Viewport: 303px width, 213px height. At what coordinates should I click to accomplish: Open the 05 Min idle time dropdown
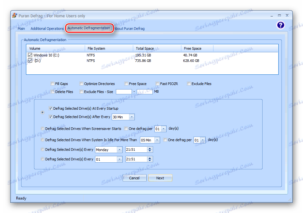(x=157, y=140)
